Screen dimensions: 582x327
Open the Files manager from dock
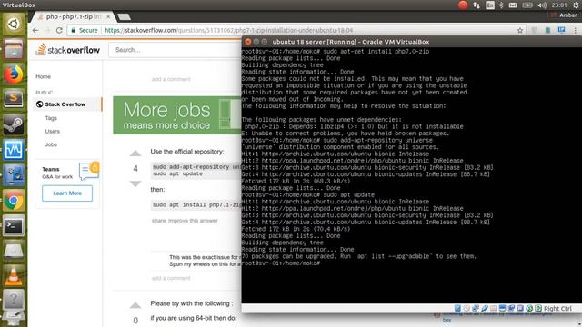(14, 50)
